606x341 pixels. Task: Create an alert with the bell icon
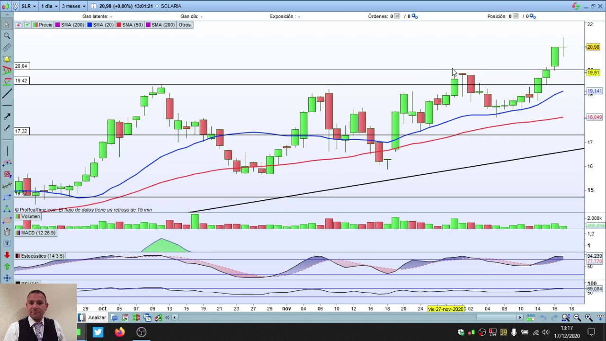pos(7,59)
